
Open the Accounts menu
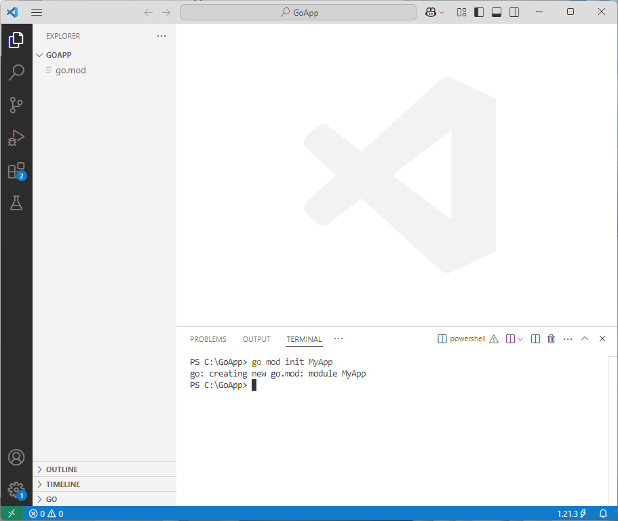point(16,457)
